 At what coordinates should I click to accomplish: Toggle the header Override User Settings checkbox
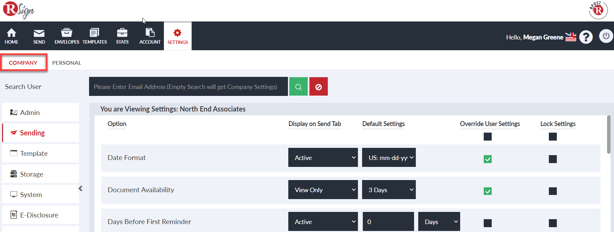(x=488, y=137)
